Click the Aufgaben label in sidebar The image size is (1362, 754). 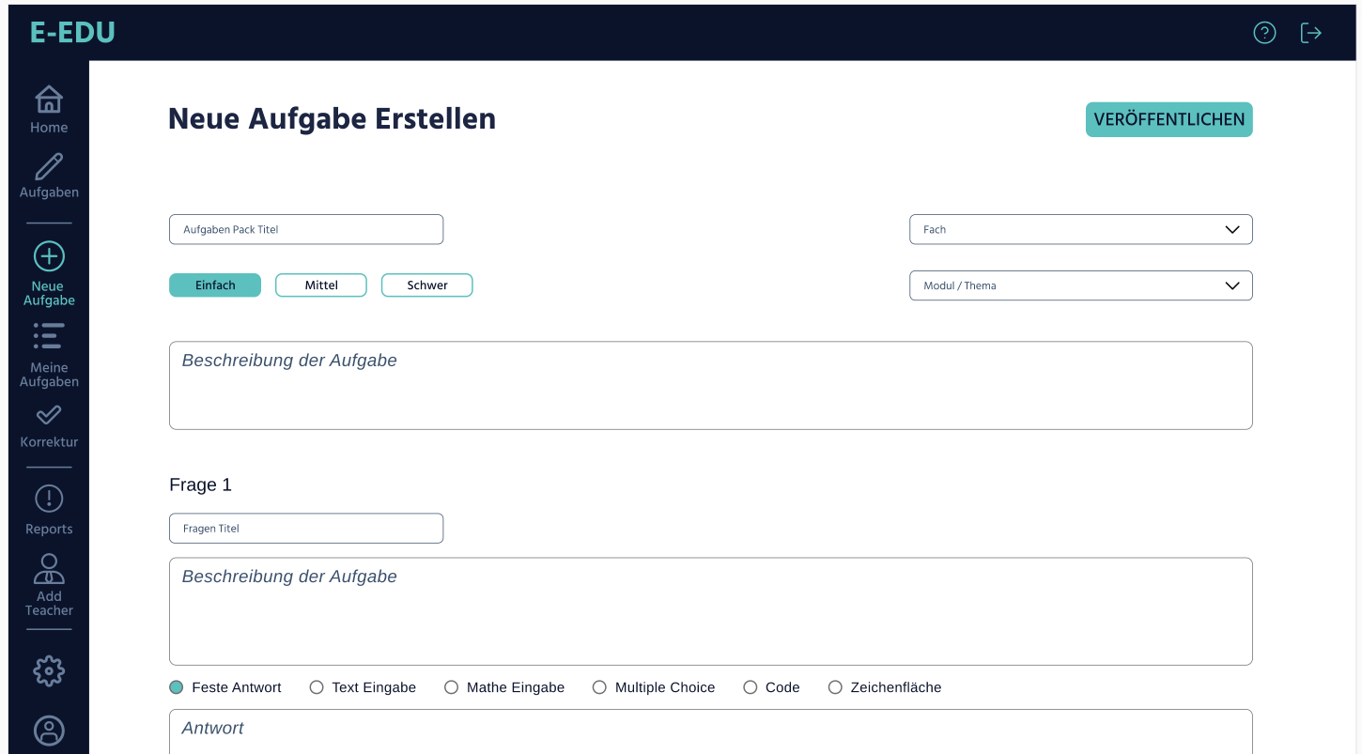[x=49, y=192]
